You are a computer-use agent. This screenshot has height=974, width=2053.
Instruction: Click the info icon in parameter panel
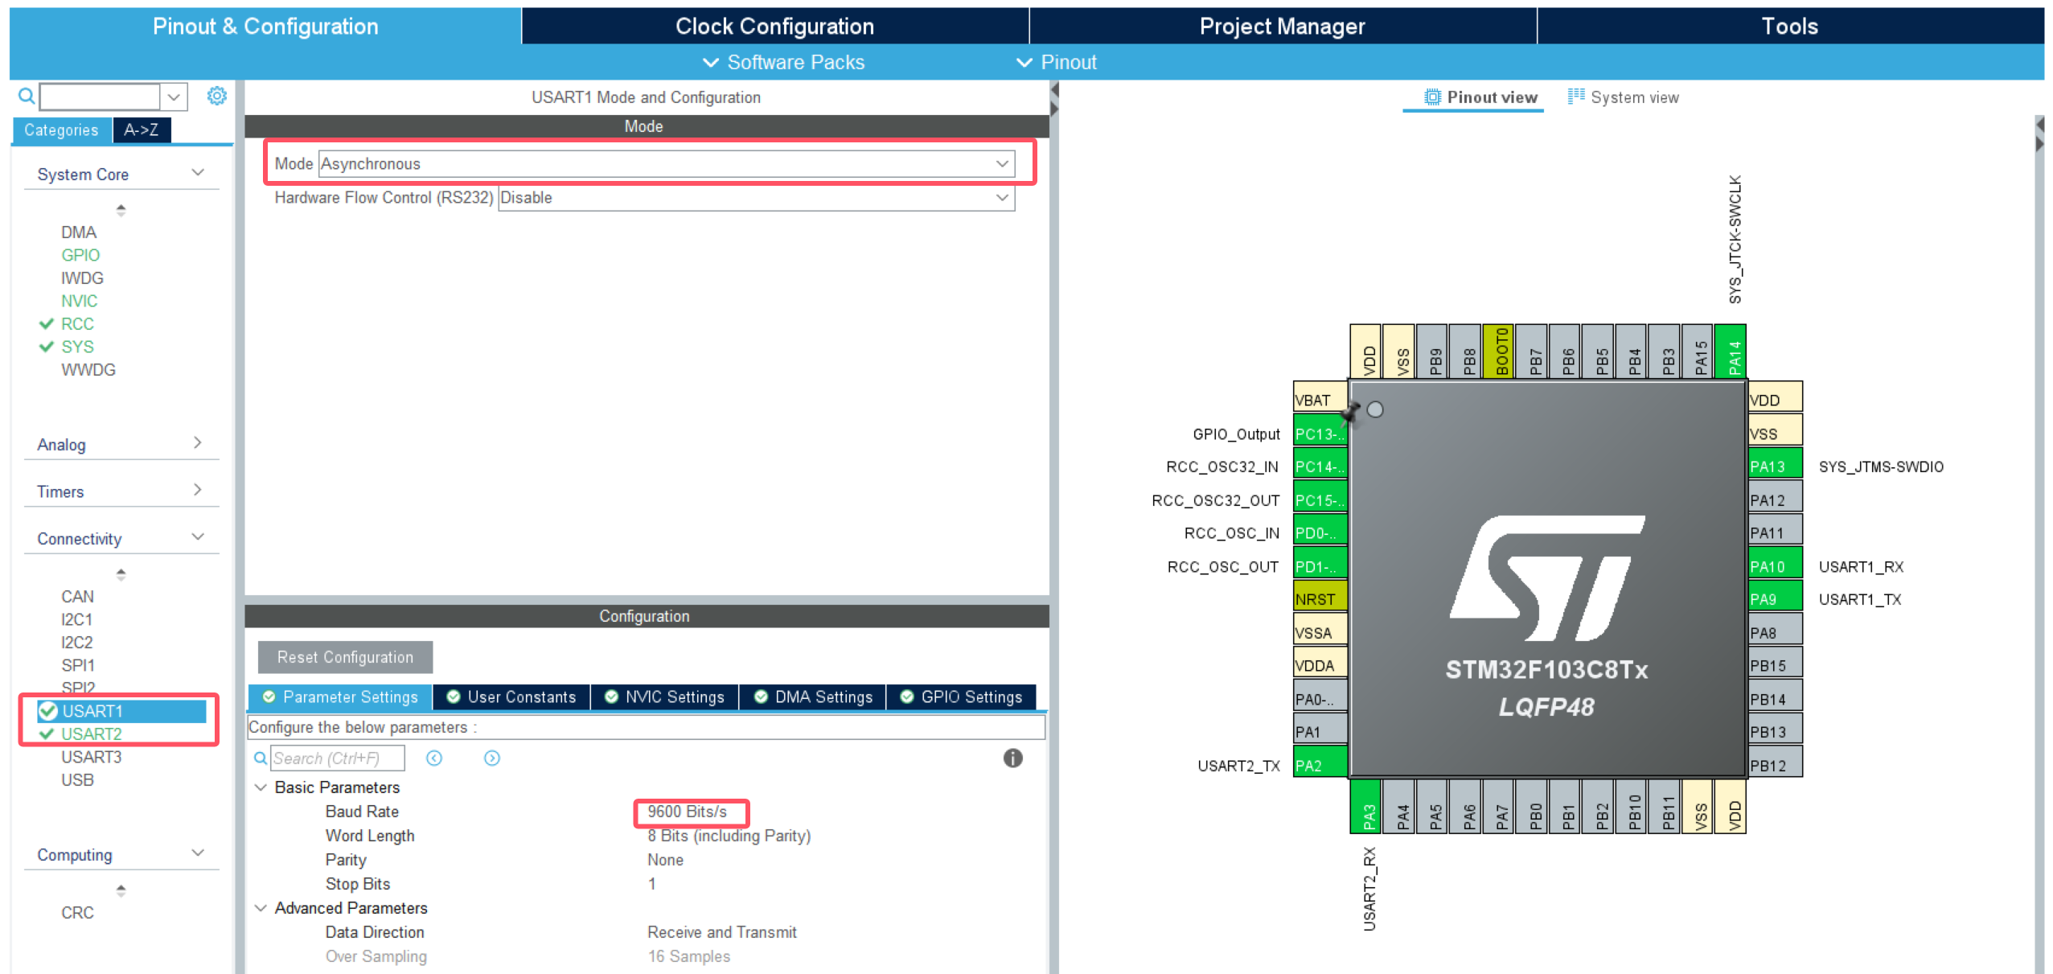pyautogui.click(x=1012, y=758)
